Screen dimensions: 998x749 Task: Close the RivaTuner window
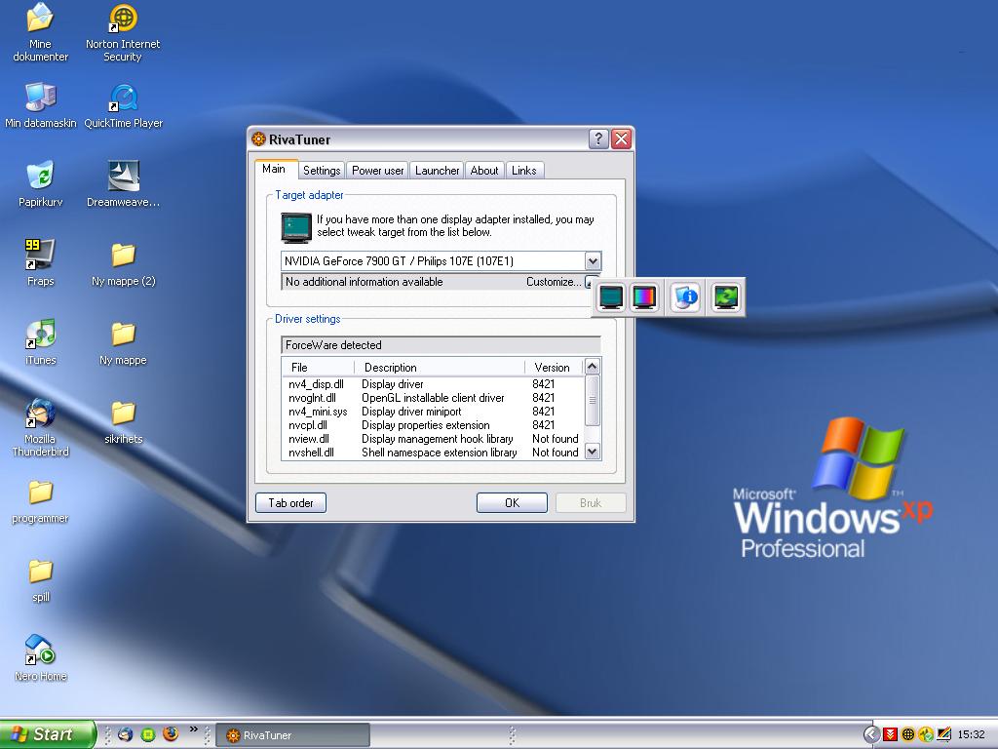[621, 138]
